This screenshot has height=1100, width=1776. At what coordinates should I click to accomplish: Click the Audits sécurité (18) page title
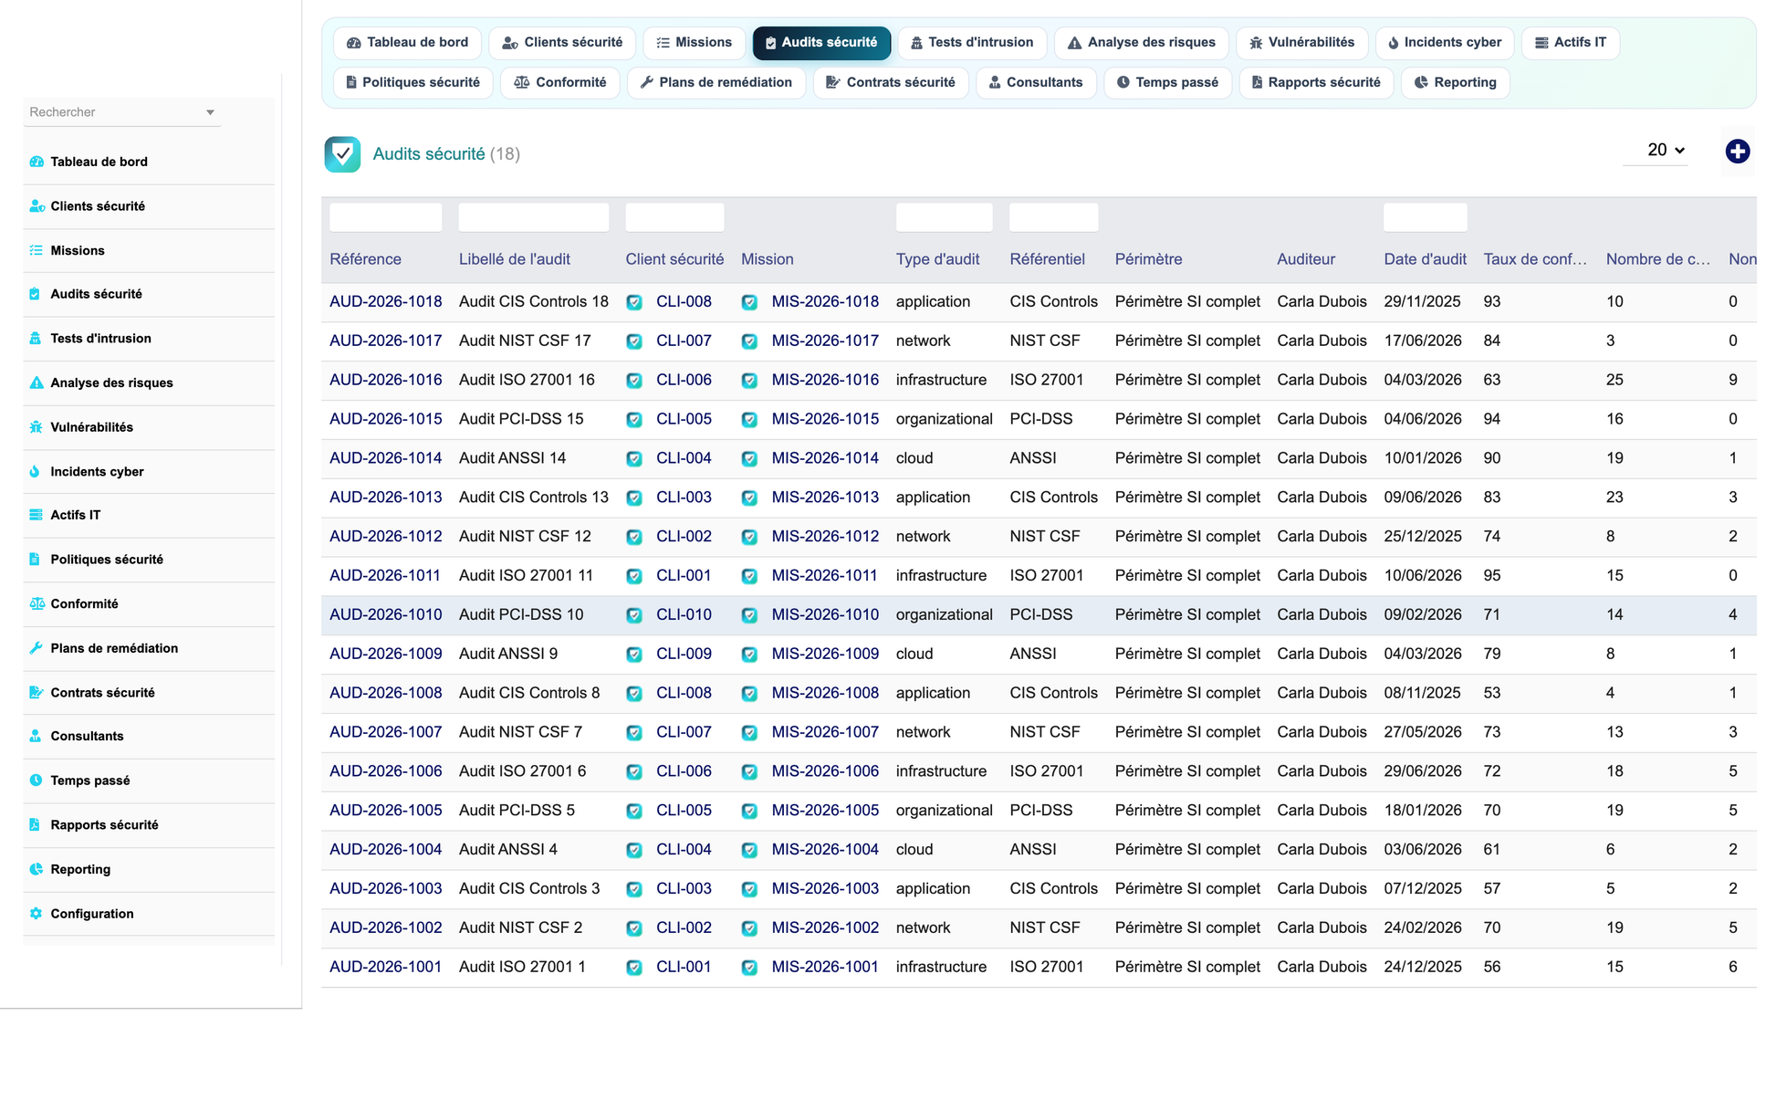[446, 154]
